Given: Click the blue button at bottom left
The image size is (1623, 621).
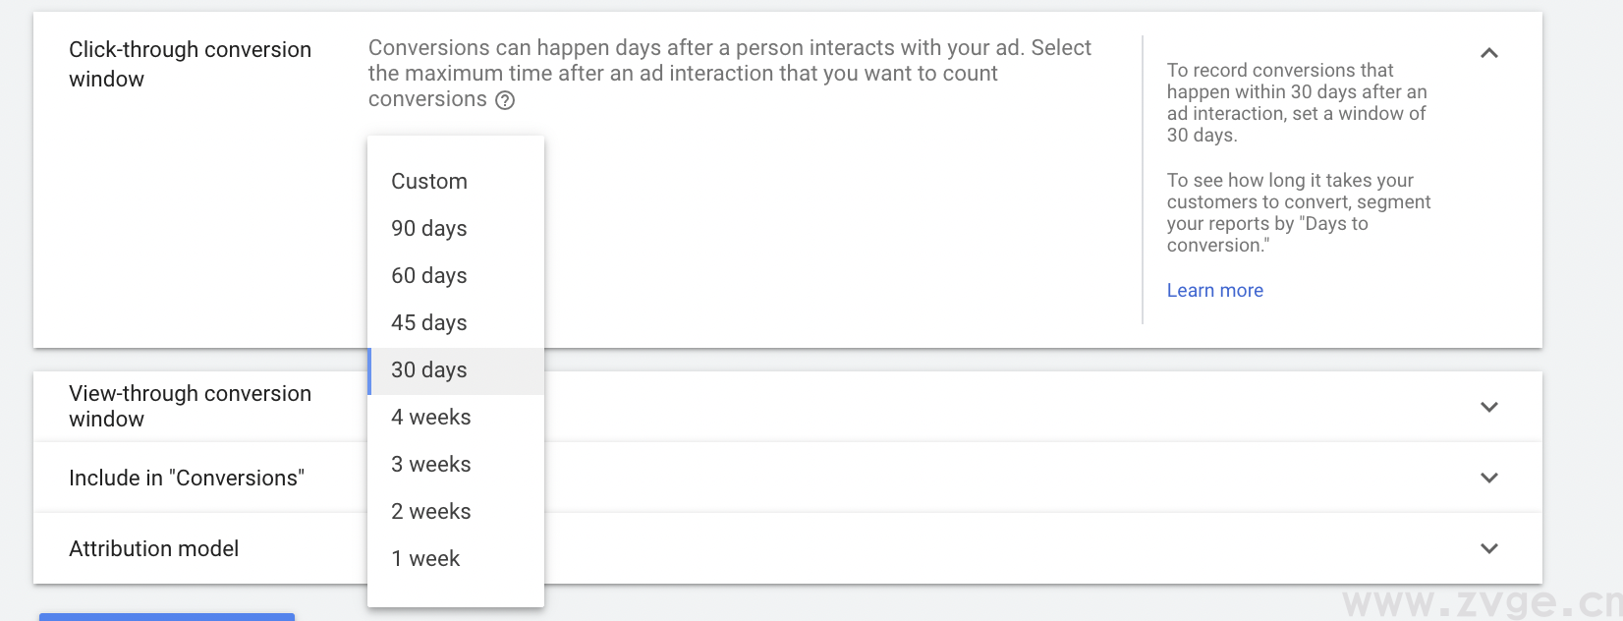Looking at the screenshot, I should click(x=167, y=617).
